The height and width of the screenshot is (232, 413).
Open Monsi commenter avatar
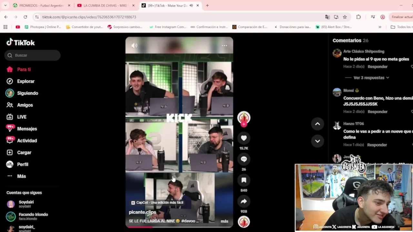(x=337, y=92)
